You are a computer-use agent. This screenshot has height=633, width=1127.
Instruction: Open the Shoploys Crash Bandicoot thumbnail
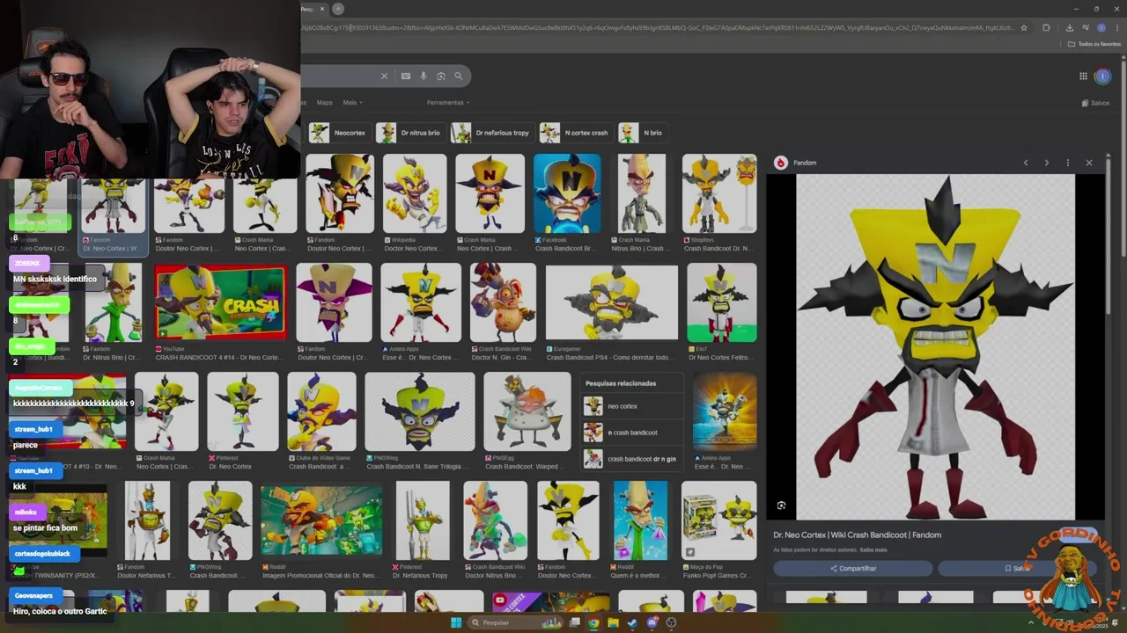click(719, 193)
